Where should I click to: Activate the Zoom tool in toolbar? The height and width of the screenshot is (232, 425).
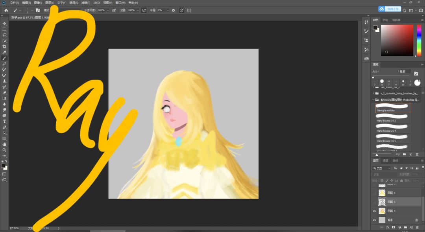point(4,150)
